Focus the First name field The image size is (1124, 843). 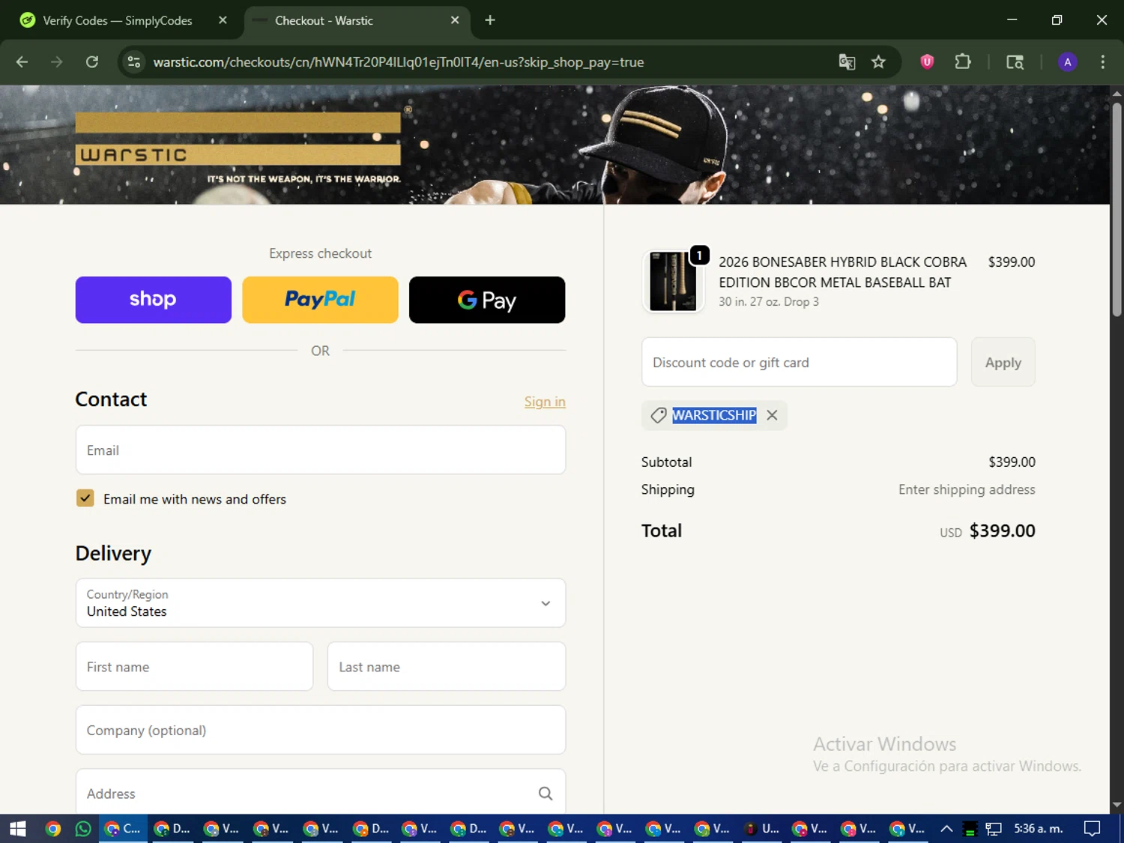[x=194, y=666]
